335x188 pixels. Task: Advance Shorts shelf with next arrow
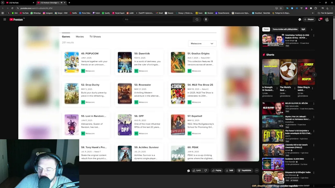point(314,75)
